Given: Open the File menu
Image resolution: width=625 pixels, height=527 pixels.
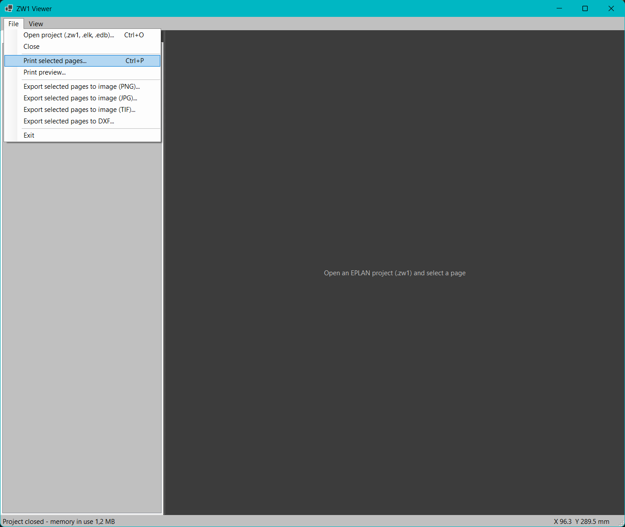Looking at the screenshot, I should 14,24.
